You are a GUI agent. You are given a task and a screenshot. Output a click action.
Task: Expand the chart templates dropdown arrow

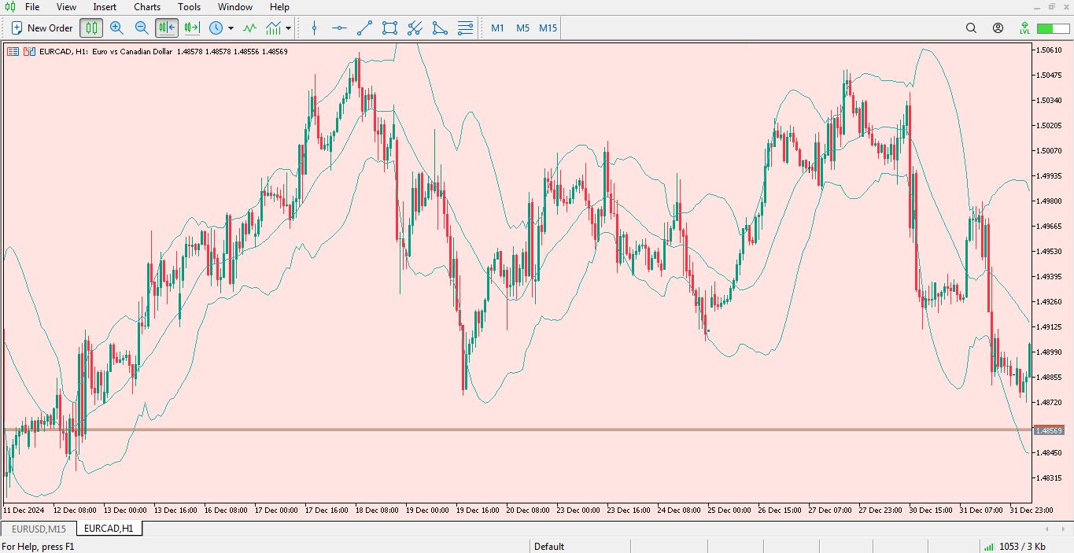(x=289, y=28)
